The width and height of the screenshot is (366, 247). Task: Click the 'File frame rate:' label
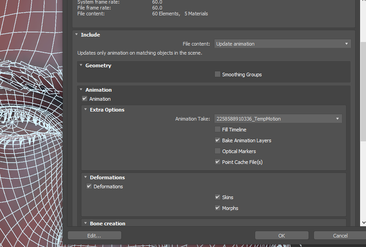click(x=94, y=8)
